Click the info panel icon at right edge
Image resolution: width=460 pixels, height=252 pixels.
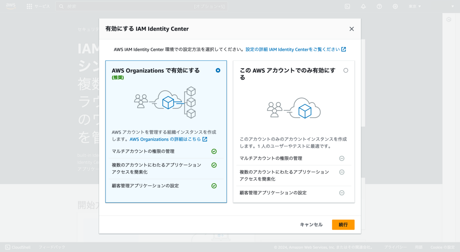449,20
